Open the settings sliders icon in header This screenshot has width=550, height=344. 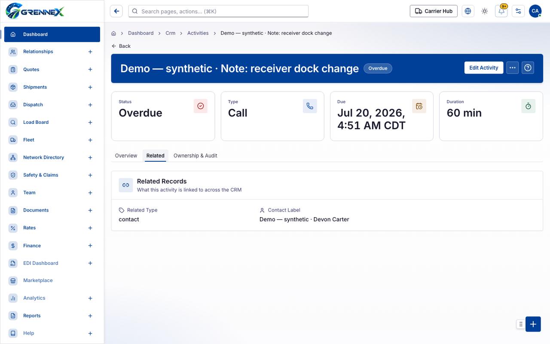(518, 11)
